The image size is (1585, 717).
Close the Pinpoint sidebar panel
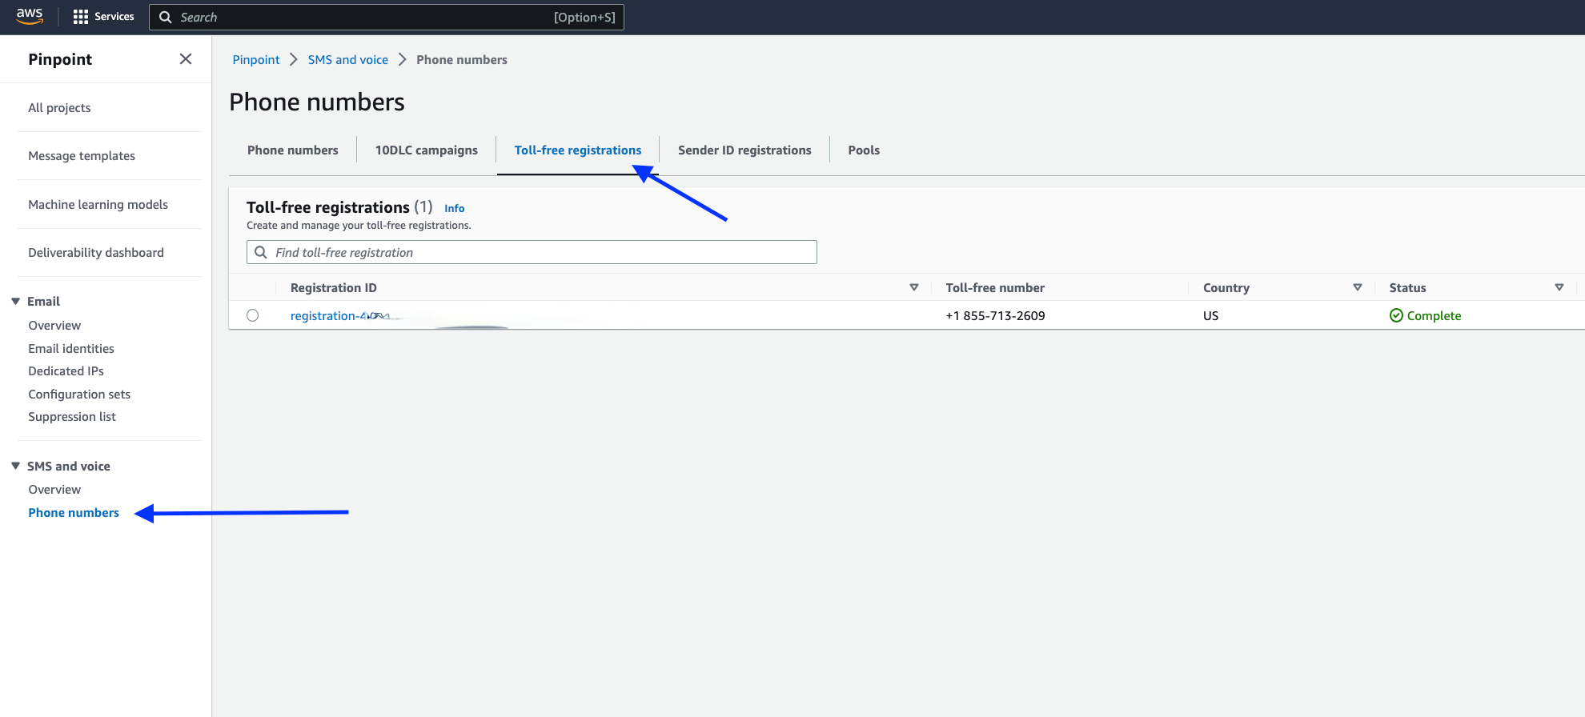pos(186,59)
